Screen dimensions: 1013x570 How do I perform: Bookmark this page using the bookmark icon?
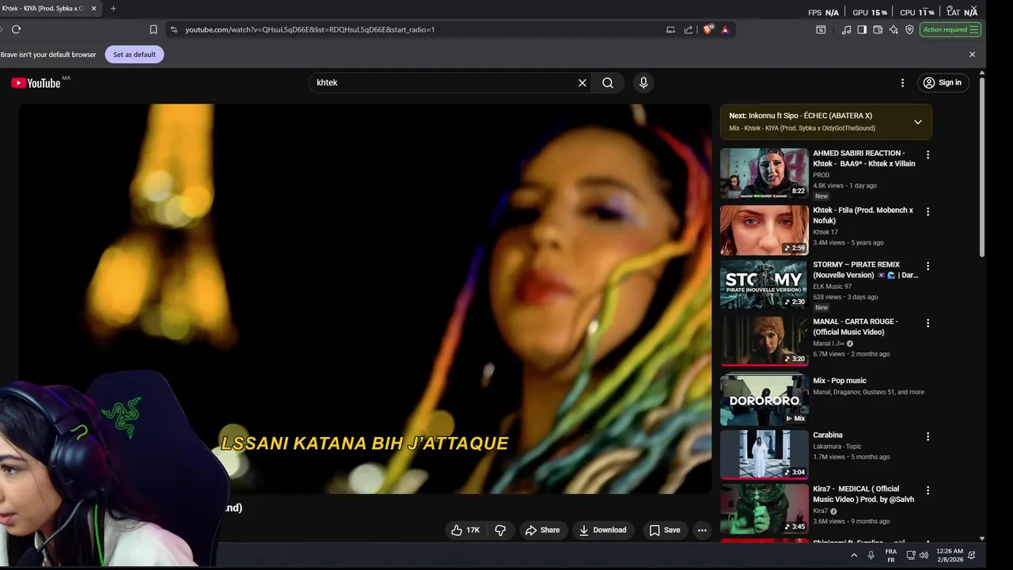tap(154, 29)
